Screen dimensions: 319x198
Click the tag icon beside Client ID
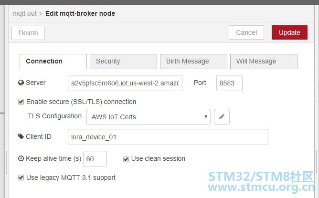tap(21, 136)
